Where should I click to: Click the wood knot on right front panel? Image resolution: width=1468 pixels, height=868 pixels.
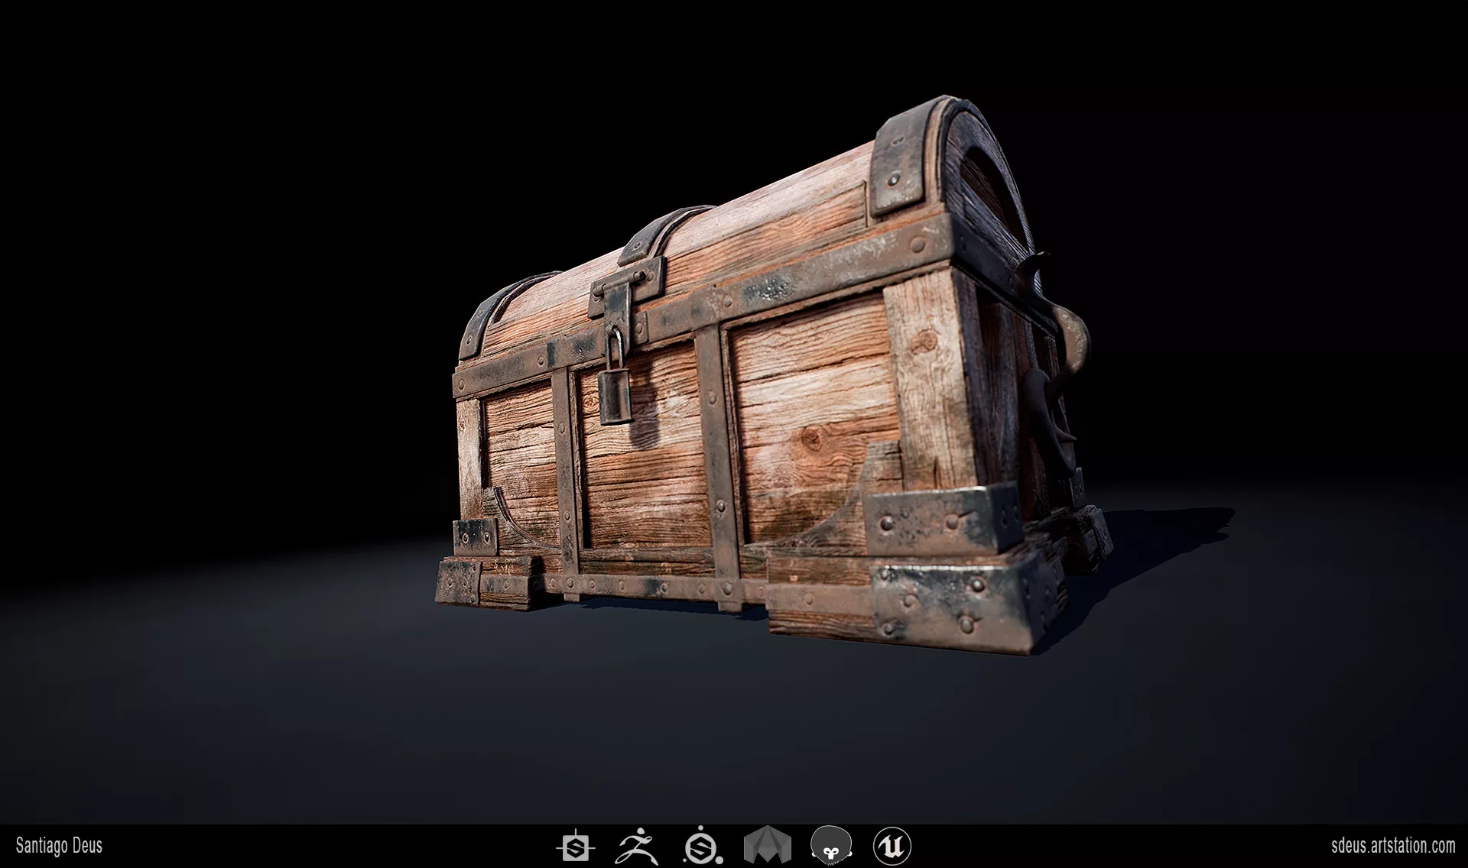coord(812,438)
